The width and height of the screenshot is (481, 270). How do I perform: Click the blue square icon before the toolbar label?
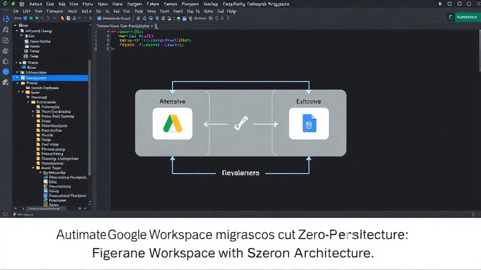(100, 18)
